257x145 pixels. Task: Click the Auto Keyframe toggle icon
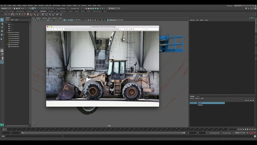pos(252,133)
